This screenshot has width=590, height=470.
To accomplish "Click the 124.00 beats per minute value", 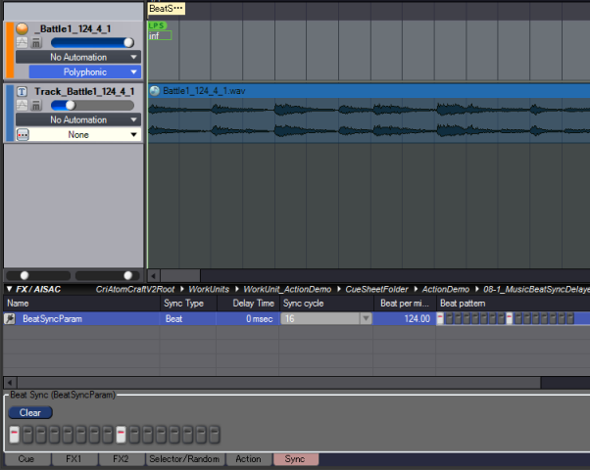I will [417, 319].
